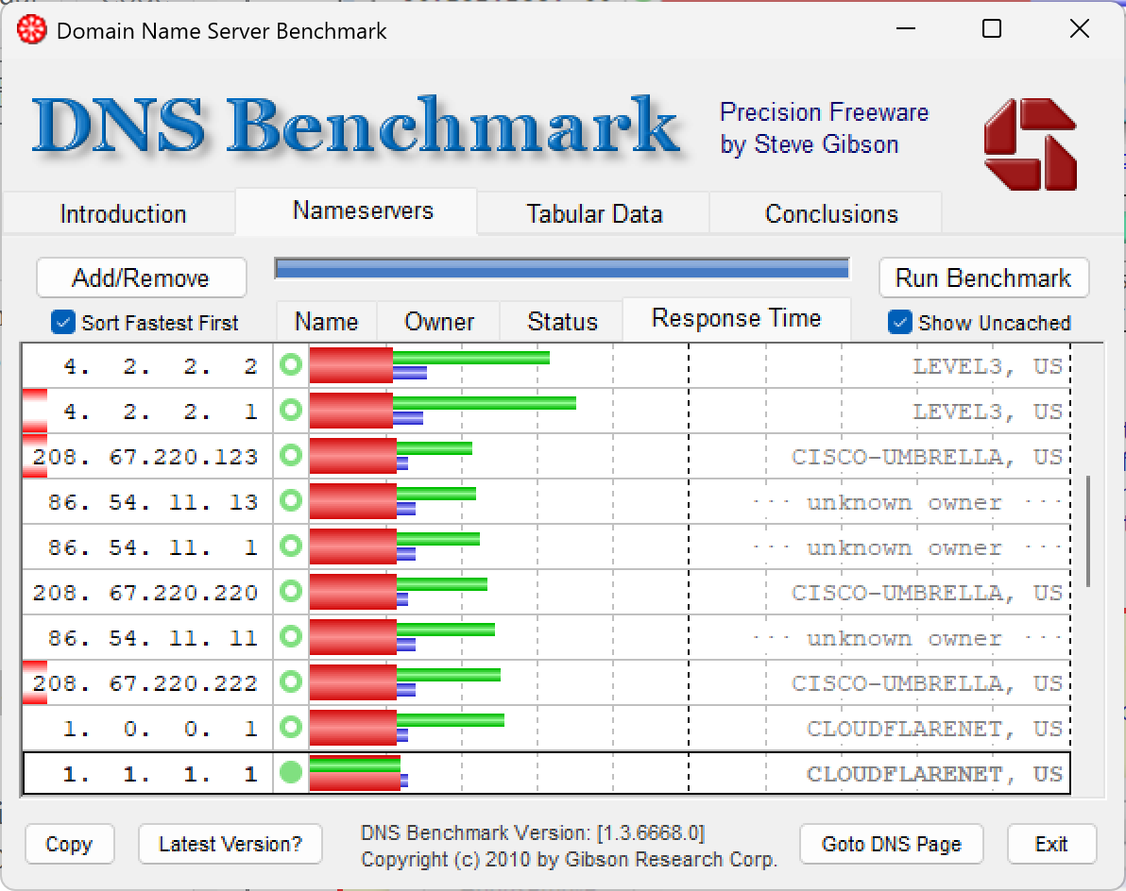Click the Copy button
Screen dimensions: 1126x891
click(x=70, y=844)
